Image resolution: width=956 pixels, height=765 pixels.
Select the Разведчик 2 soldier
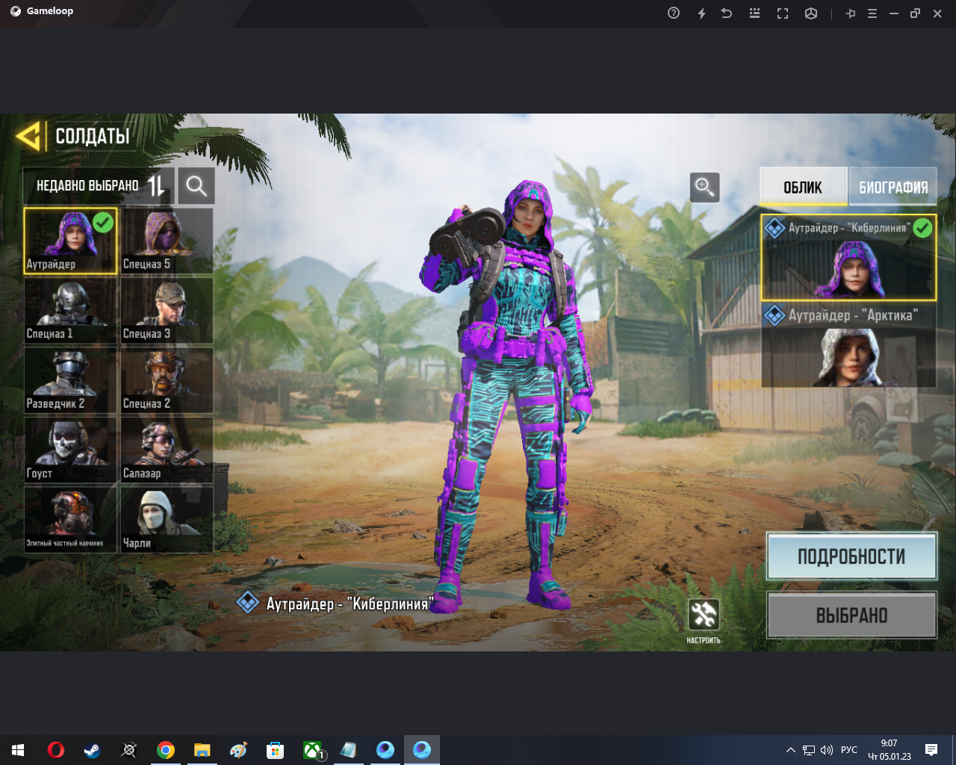point(71,380)
